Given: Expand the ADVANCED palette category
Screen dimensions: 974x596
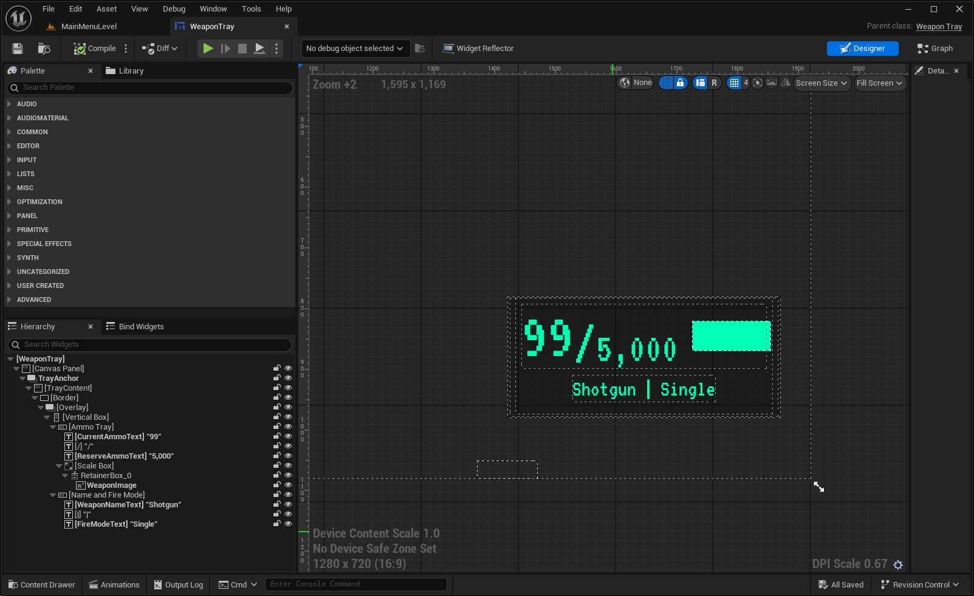Looking at the screenshot, I should [x=9, y=300].
